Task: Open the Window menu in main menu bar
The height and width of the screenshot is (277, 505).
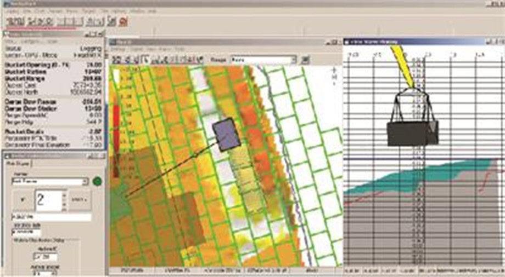Action: pos(138,11)
